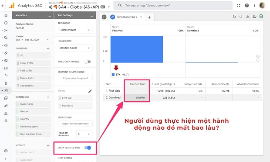
Task: Download the analysis data
Action: click(x=248, y=17)
